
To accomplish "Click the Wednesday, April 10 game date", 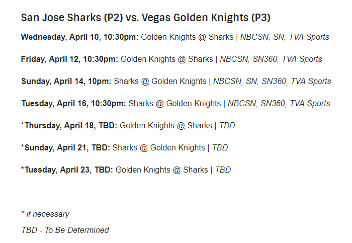I will tap(80, 37).
